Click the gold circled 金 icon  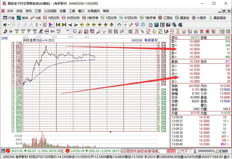154,31
